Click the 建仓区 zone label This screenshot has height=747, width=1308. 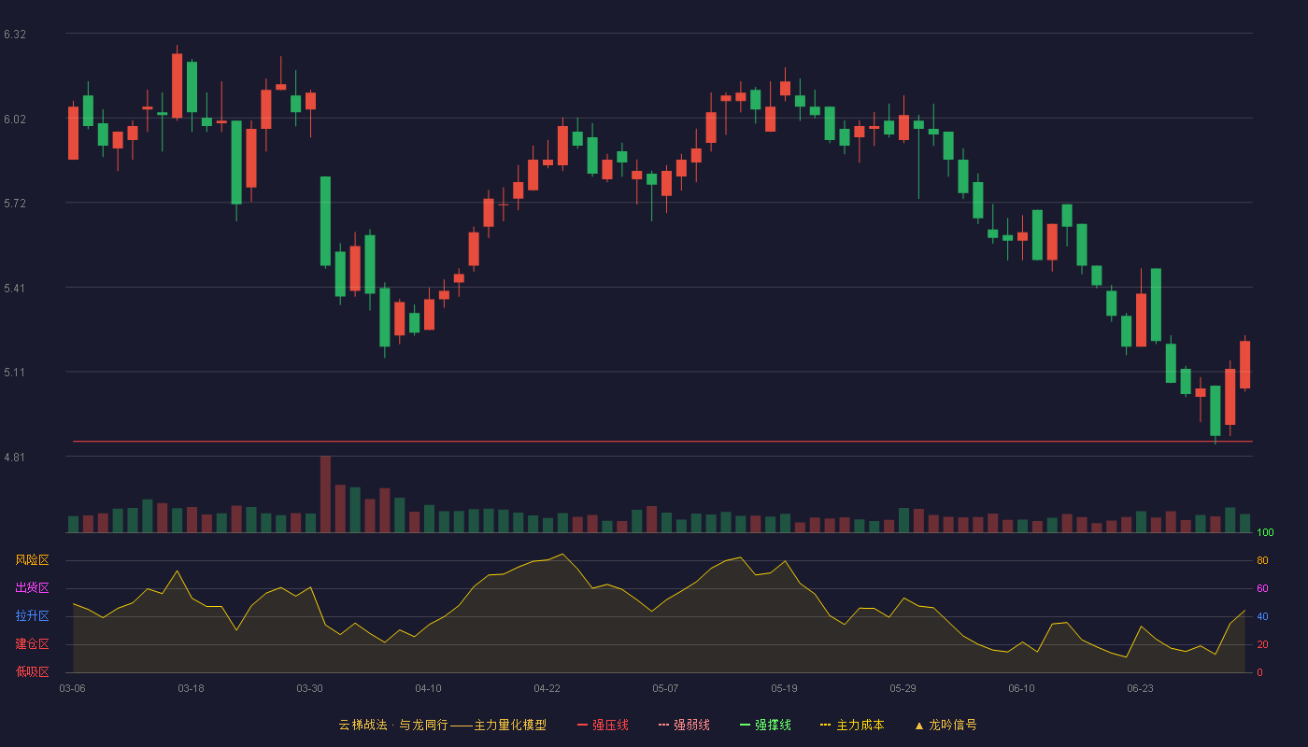coord(32,644)
